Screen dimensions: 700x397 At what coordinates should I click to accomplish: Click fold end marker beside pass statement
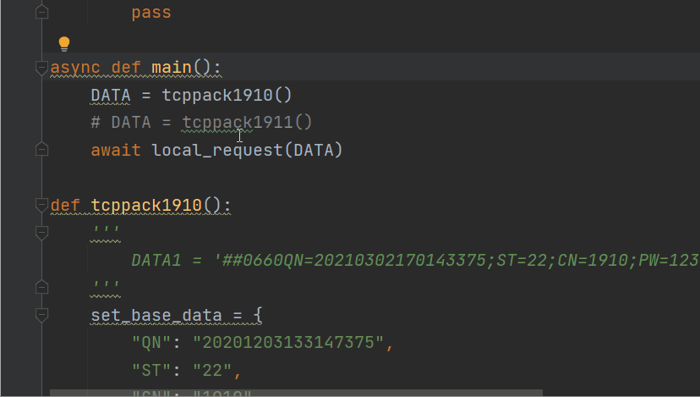[x=41, y=12]
